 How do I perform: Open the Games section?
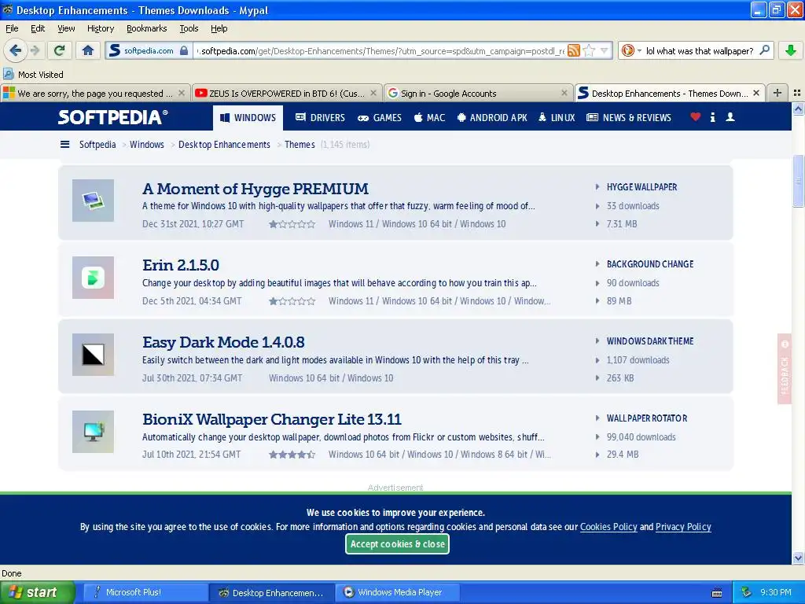click(x=380, y=118)
